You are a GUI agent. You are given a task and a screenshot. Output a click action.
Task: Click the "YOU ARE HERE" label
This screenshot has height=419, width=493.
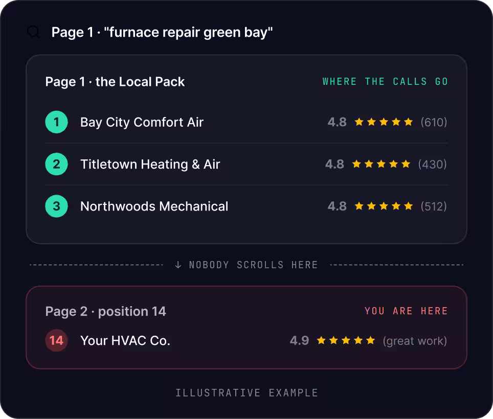coord(406,311)
